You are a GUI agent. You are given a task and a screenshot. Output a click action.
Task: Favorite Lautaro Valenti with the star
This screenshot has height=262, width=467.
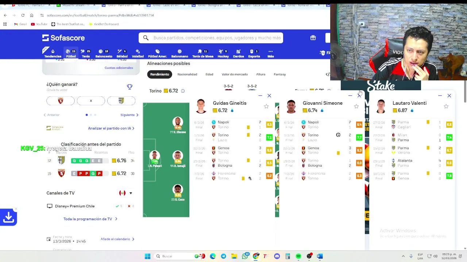click(x=446, y=106)
